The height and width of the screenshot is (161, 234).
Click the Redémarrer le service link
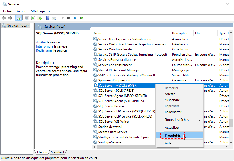tap(44, 50)
